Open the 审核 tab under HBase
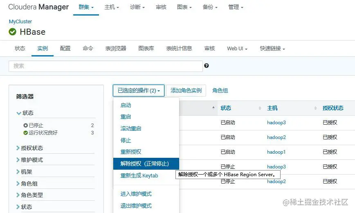 [x=209, y=48]
